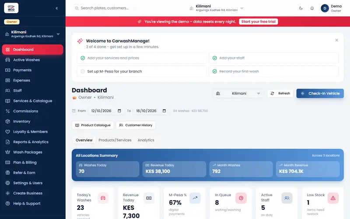Viewport: 350px width, 219px height.
Task: Go to Inventory
Action: tap(32, 122)
